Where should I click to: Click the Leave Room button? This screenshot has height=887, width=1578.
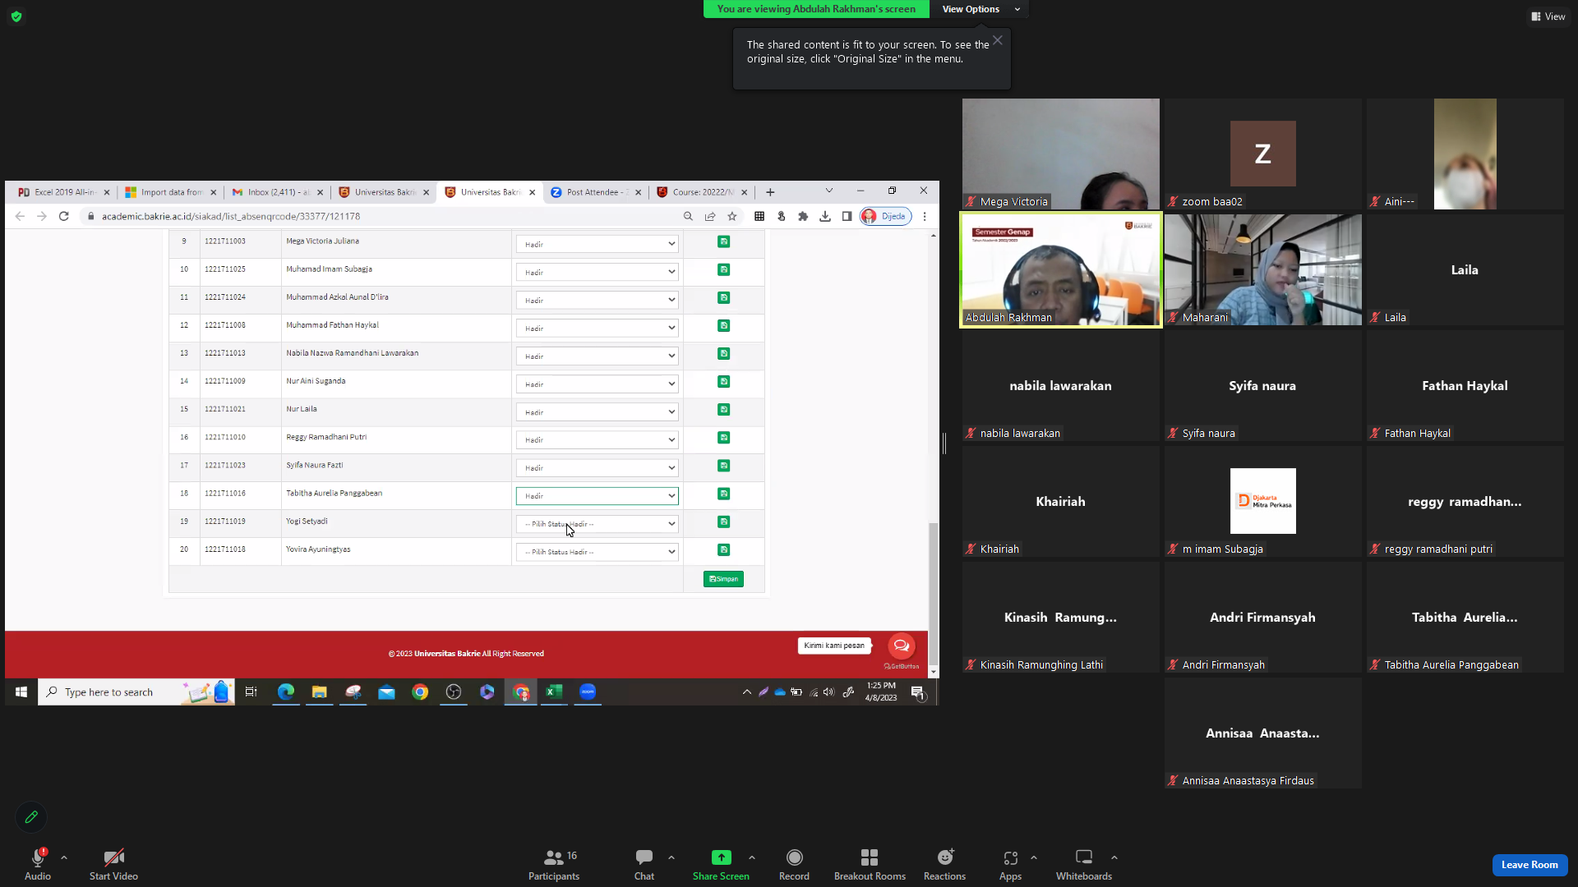(x=1530, y=865)
